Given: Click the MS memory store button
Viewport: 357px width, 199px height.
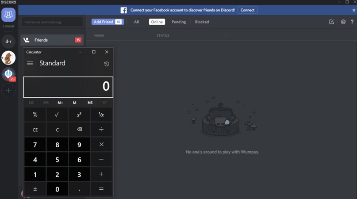Looking at the screenshot, I should [90, 103].
